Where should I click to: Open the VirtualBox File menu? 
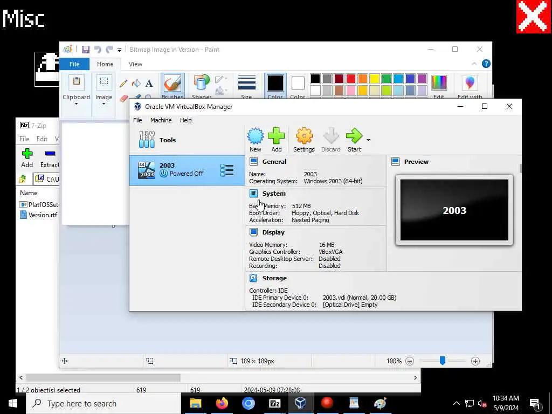point(137,120)
